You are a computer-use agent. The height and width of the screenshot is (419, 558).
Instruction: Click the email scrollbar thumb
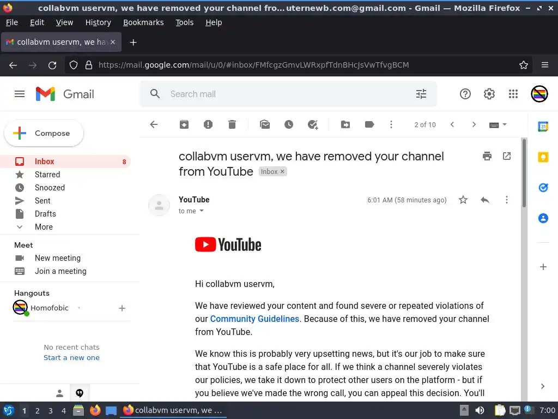click(524, 172)
